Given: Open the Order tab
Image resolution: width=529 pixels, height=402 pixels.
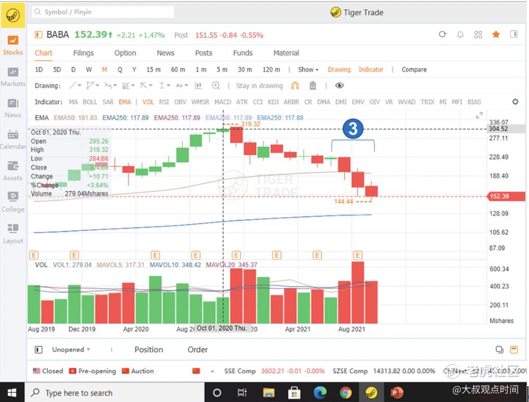Looking at the screenshot, I should (198, 349).
